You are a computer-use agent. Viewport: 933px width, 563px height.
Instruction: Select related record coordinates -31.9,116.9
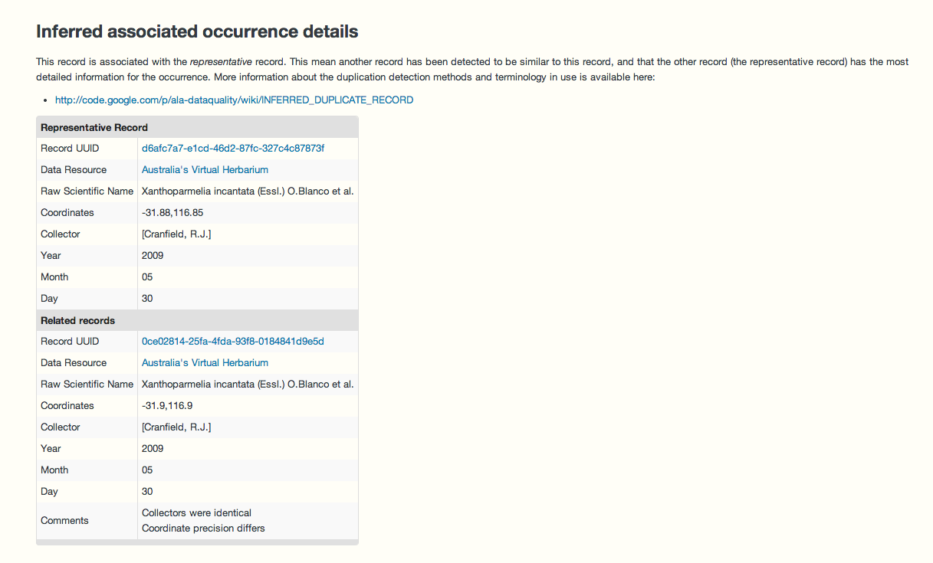click(x=167, y=405)
